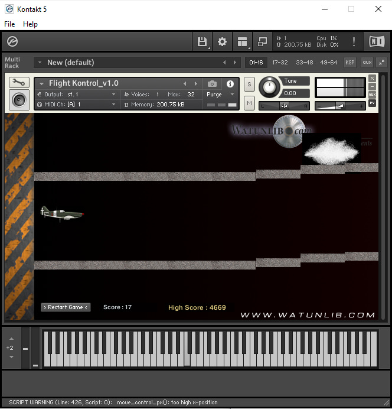Solo the Flight Kontrol instrument
392x409 pixels.
(249, 85)
